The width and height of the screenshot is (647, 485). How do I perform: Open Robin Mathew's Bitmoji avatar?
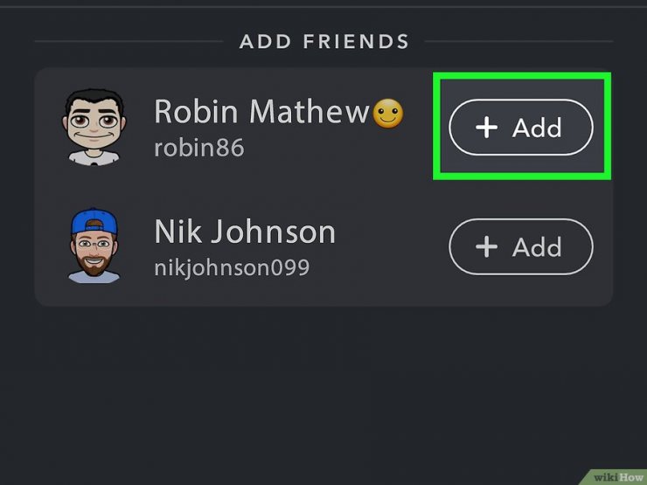pos(94,127)
